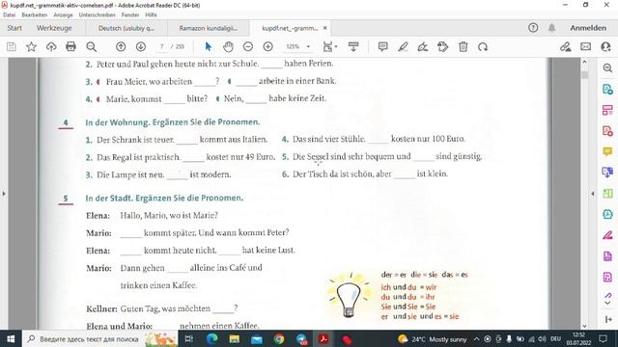Switch to the Werkzeuge tab
Screen dimensions: 618x347
[54, 28]
